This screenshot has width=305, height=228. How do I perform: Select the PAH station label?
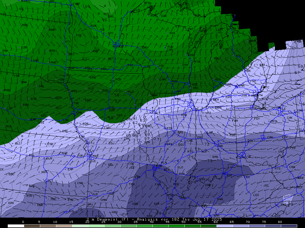click(183, 198)
